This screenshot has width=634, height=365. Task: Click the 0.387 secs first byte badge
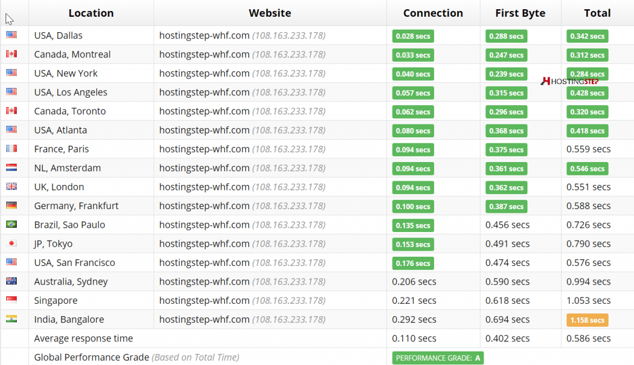pos(506,207)
